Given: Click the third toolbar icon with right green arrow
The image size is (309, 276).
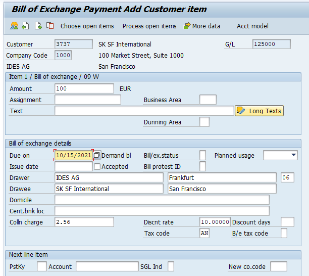Looking at the screenshot, I should click(x=38, y=26).
